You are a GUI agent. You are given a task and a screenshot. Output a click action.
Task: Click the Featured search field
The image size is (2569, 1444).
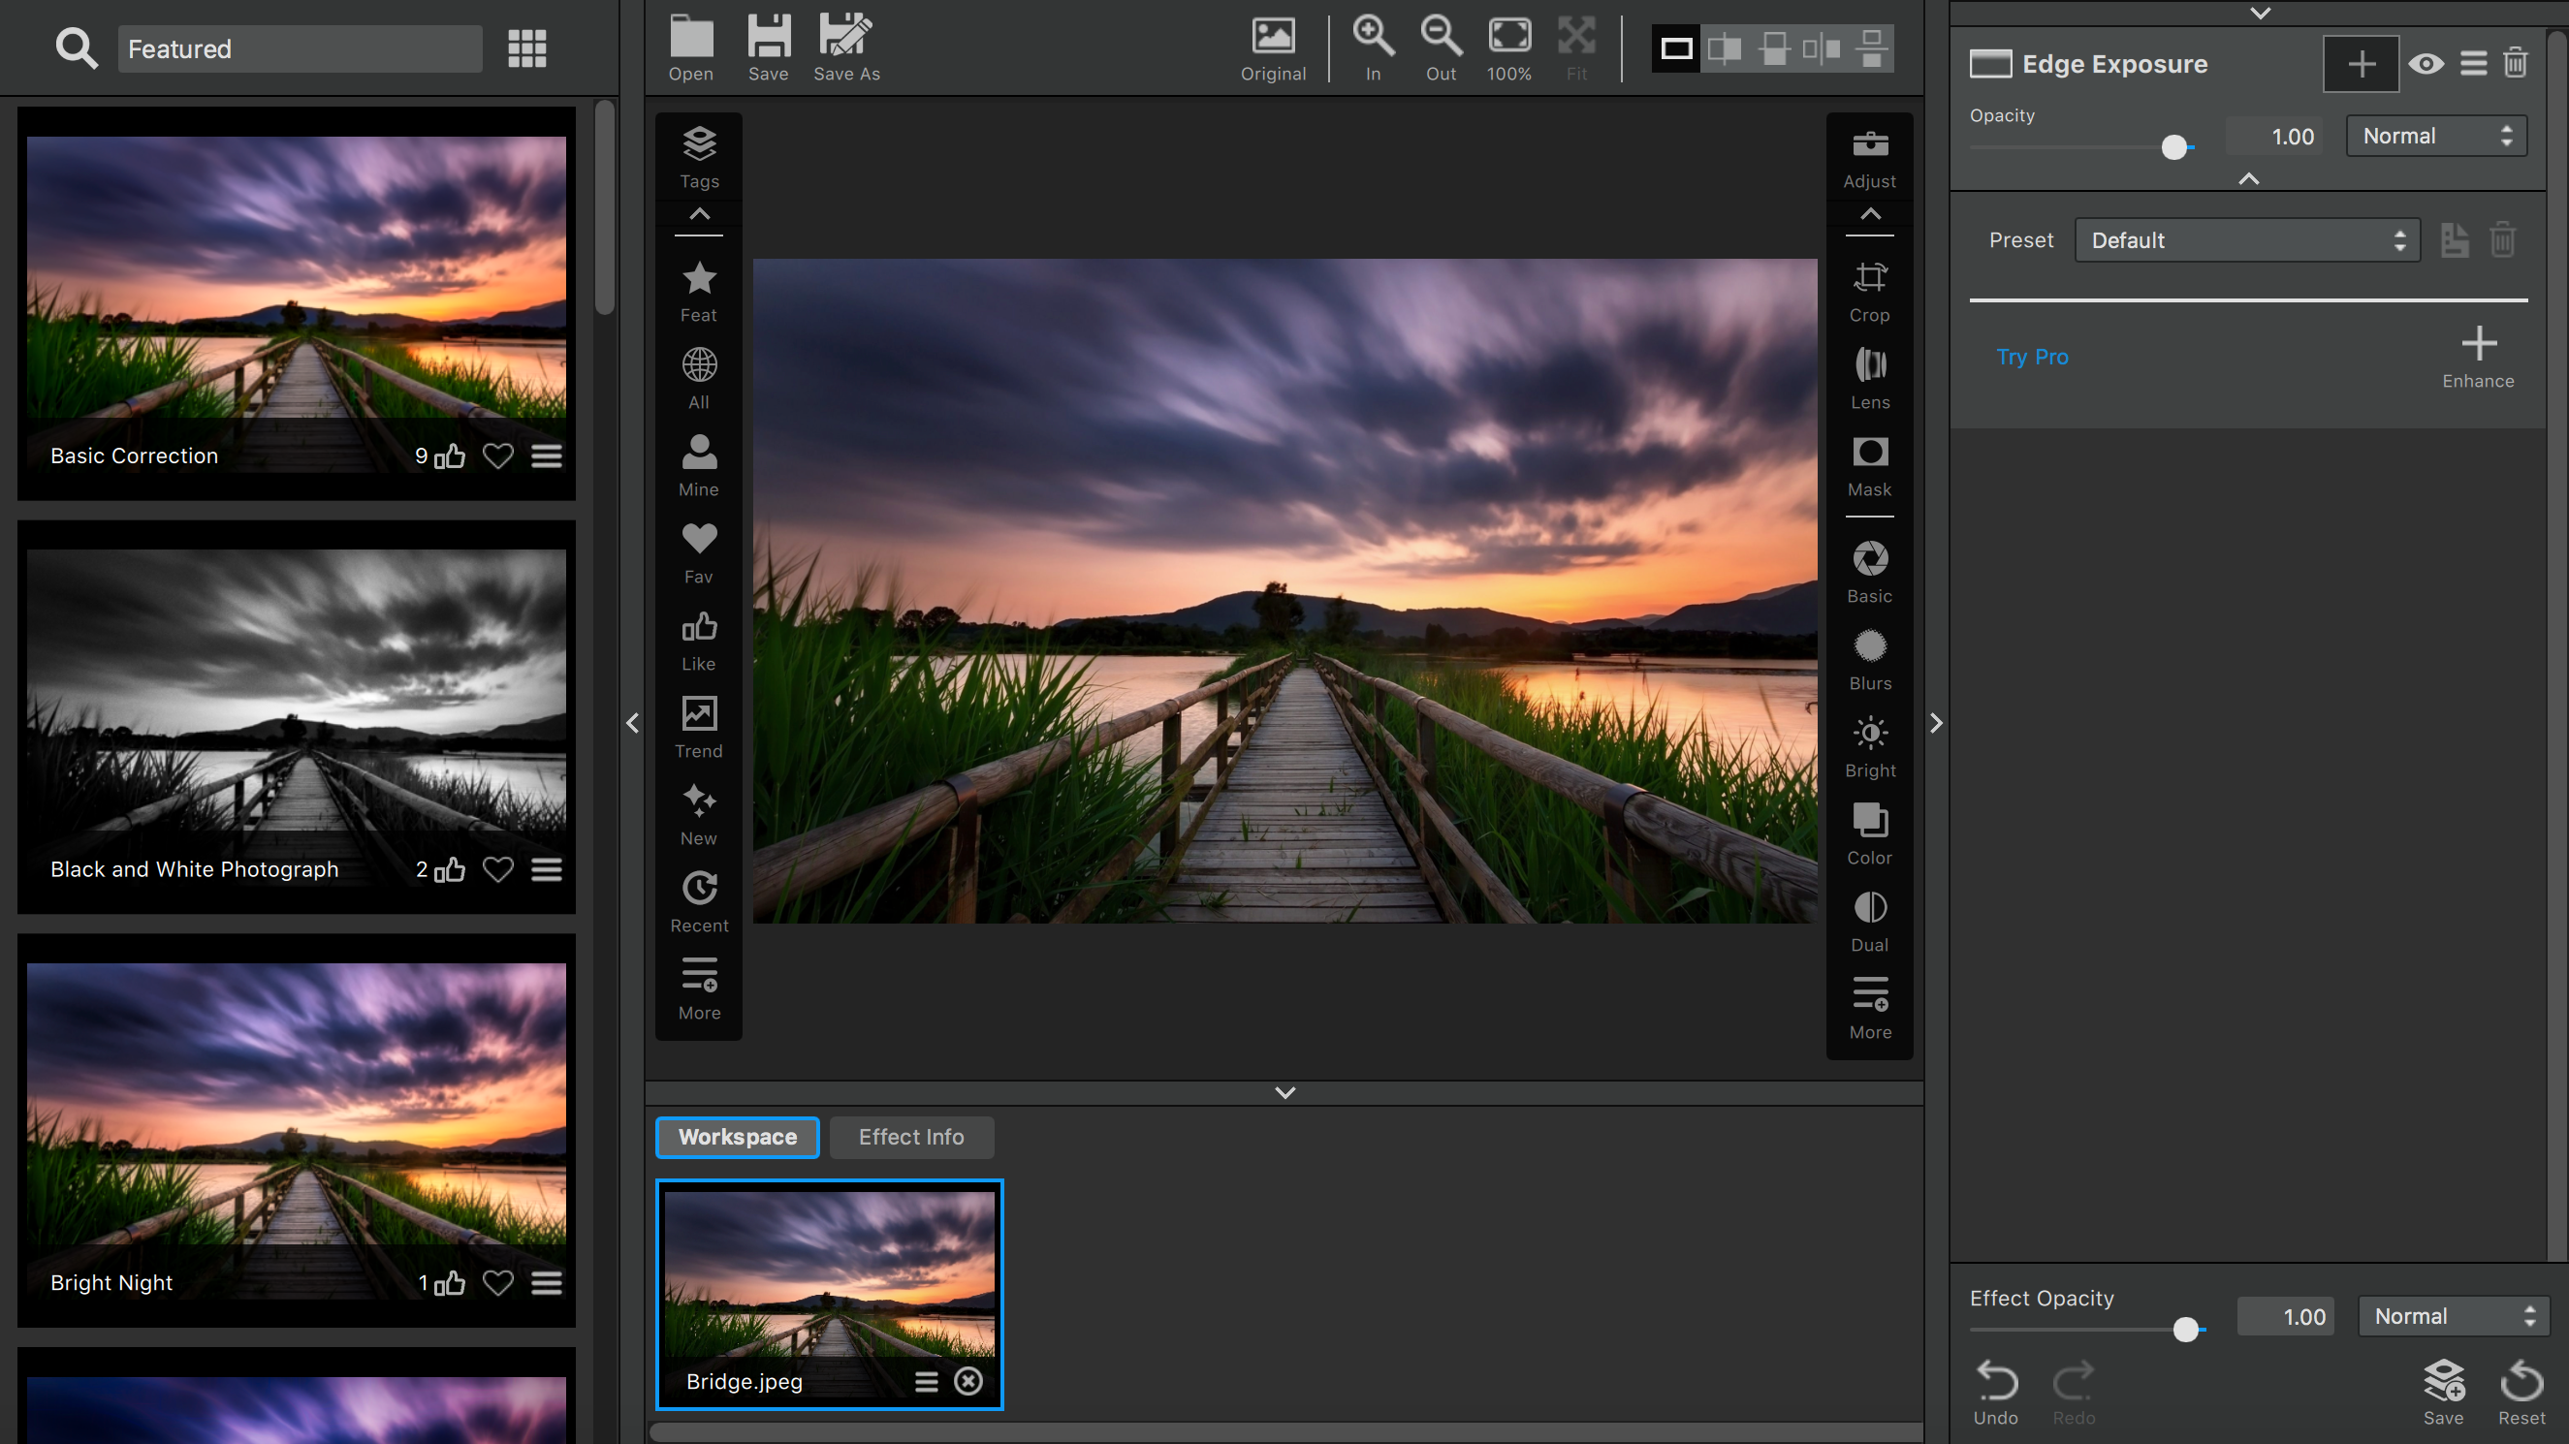(x=300, y=47)
